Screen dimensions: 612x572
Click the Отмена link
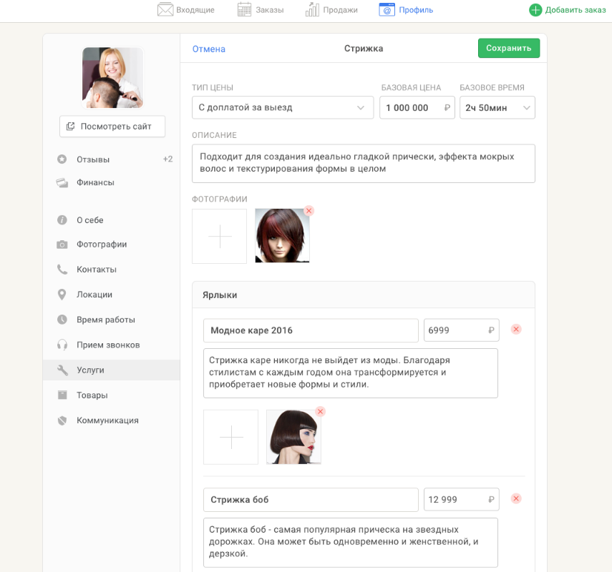pyautogui.click(x=209, y=49)
